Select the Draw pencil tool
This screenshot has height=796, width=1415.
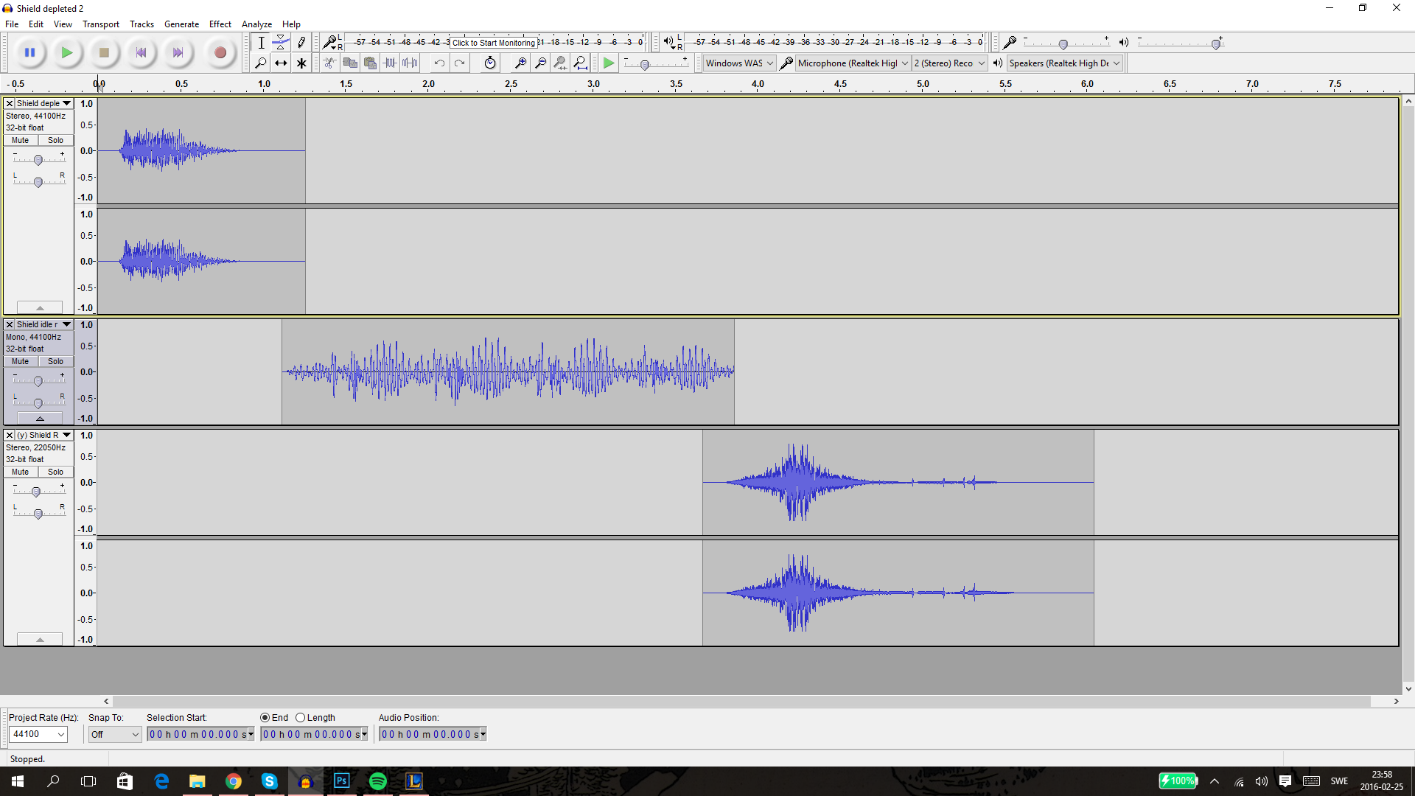tap(301, 43)
